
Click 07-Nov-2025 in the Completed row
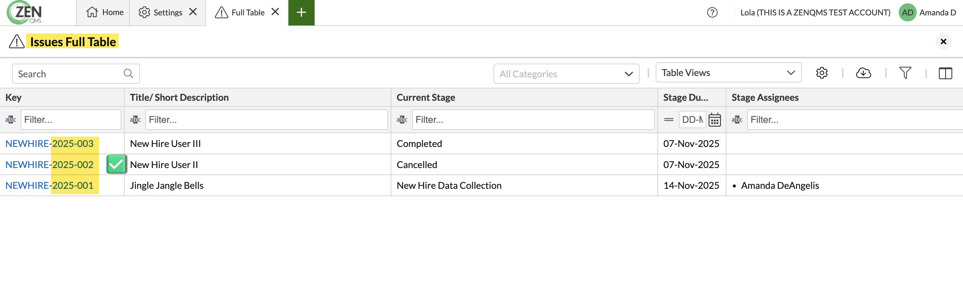(x=692, y=144)
